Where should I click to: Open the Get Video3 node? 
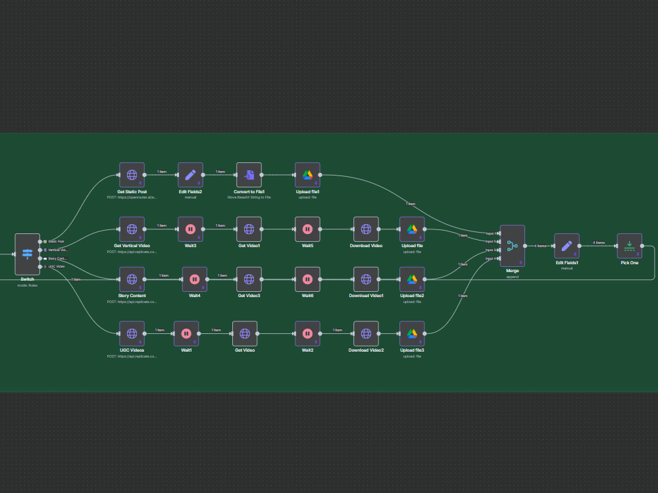pyautogui.click(x=249, y=279)
